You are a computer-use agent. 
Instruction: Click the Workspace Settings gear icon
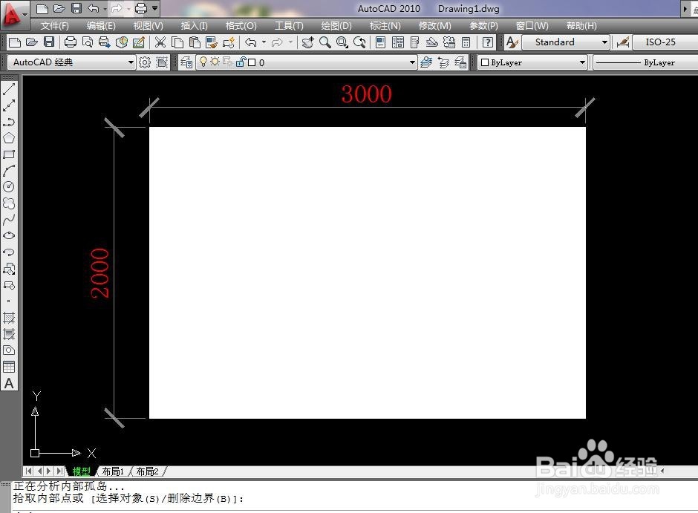145,62
